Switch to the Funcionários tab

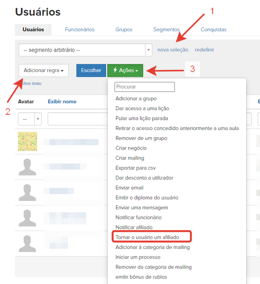[x=79, y=29]
